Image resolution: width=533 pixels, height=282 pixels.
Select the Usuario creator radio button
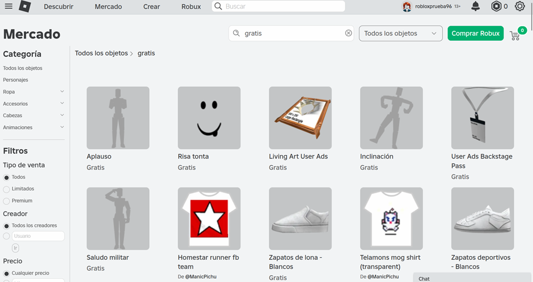pyautogui.click(x=6, y=236)
